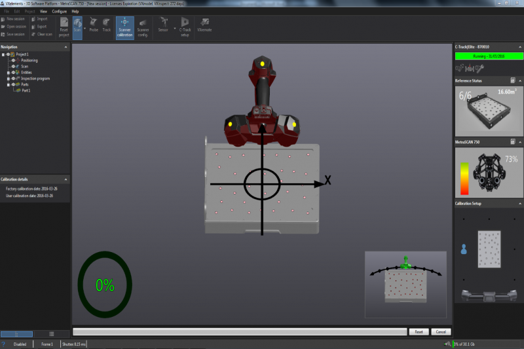
Task: Open the Help menu
Action: pos(75,12)
